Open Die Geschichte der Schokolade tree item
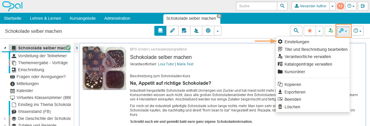The image size is (370, 126). 44,118
